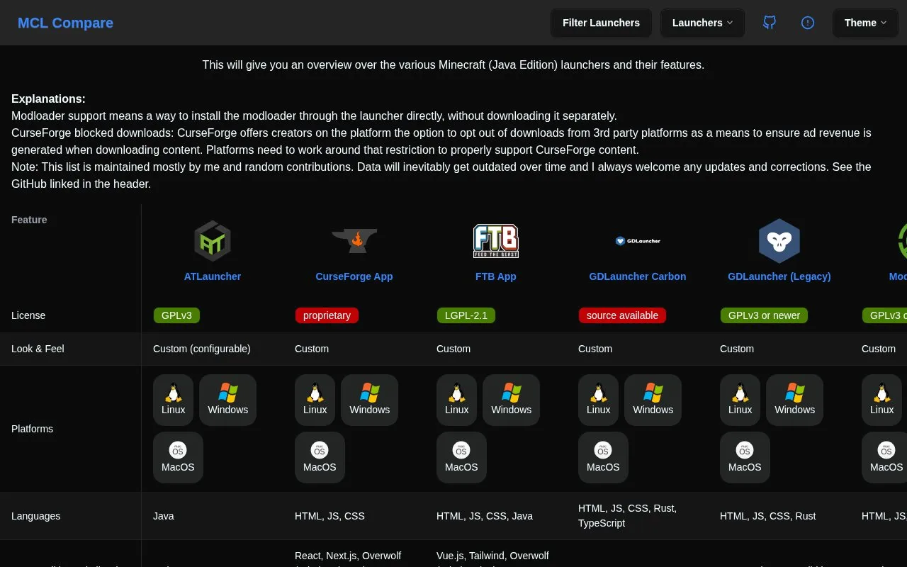Click the GDLauncher Carbon logo

click(638, 241)
